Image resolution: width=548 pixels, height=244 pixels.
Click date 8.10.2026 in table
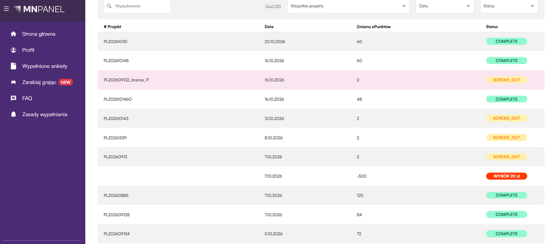pos(274,138)
